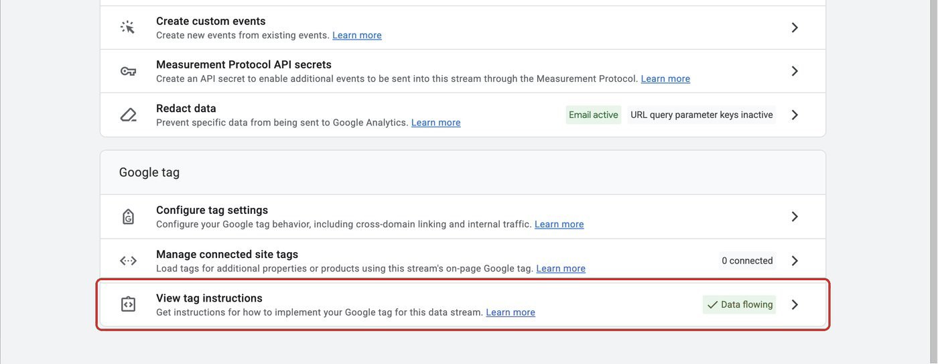Click the Redact data title
The image size is (938, 364).
tap(186, 109)
